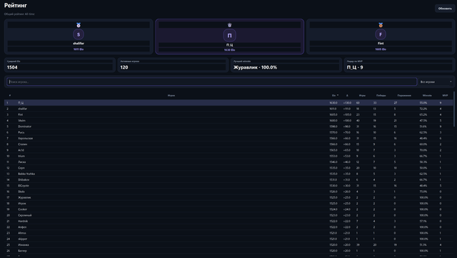Select the Альфел player row
This screenshot has height=258, width=457.
pos(228,227)
